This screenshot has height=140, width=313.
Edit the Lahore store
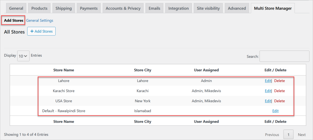[x=268, y=81]
